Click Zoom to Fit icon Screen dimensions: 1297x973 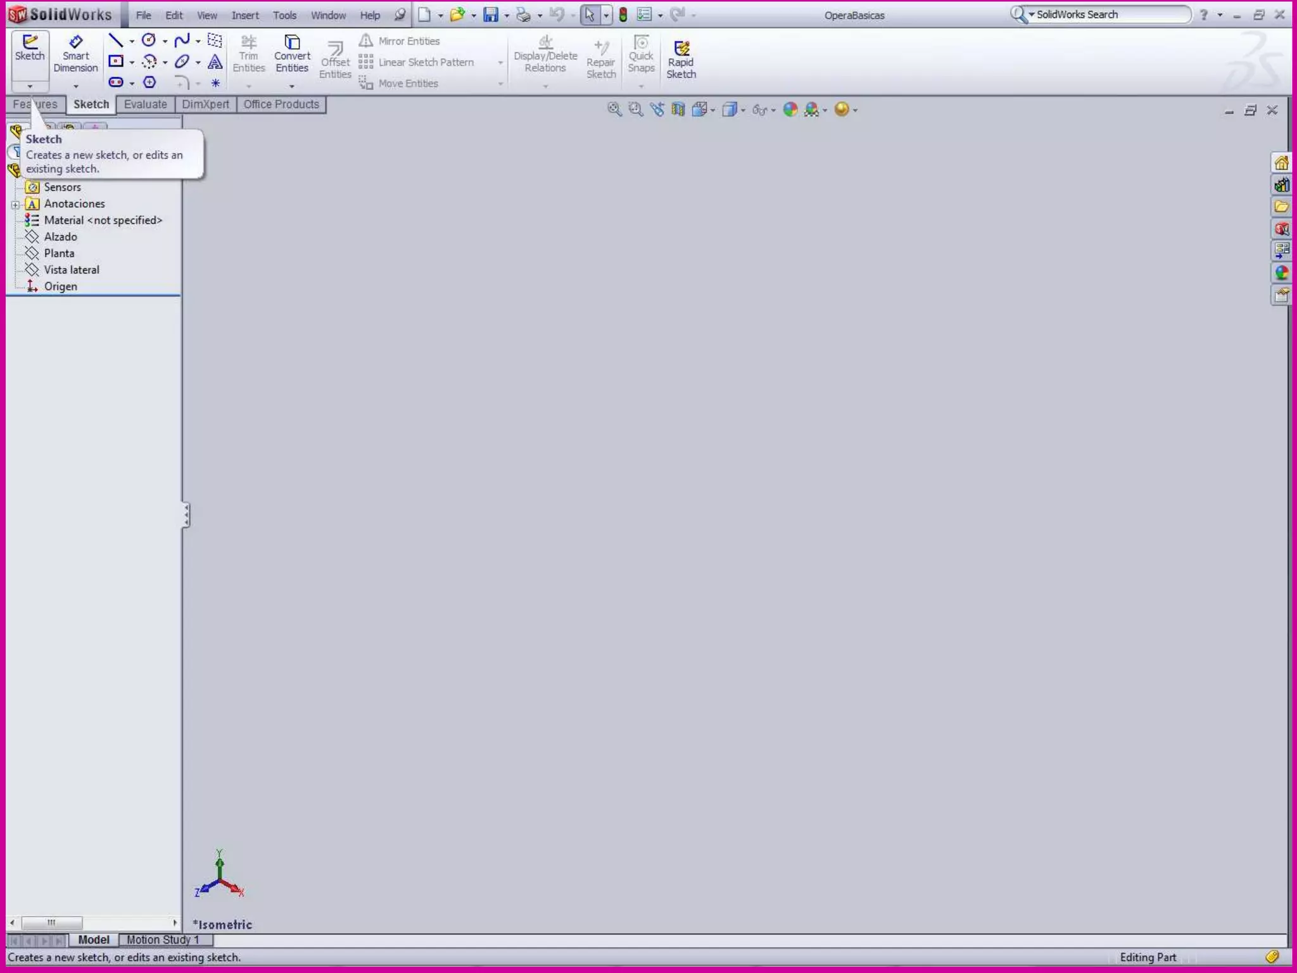(x=614, y=109)
